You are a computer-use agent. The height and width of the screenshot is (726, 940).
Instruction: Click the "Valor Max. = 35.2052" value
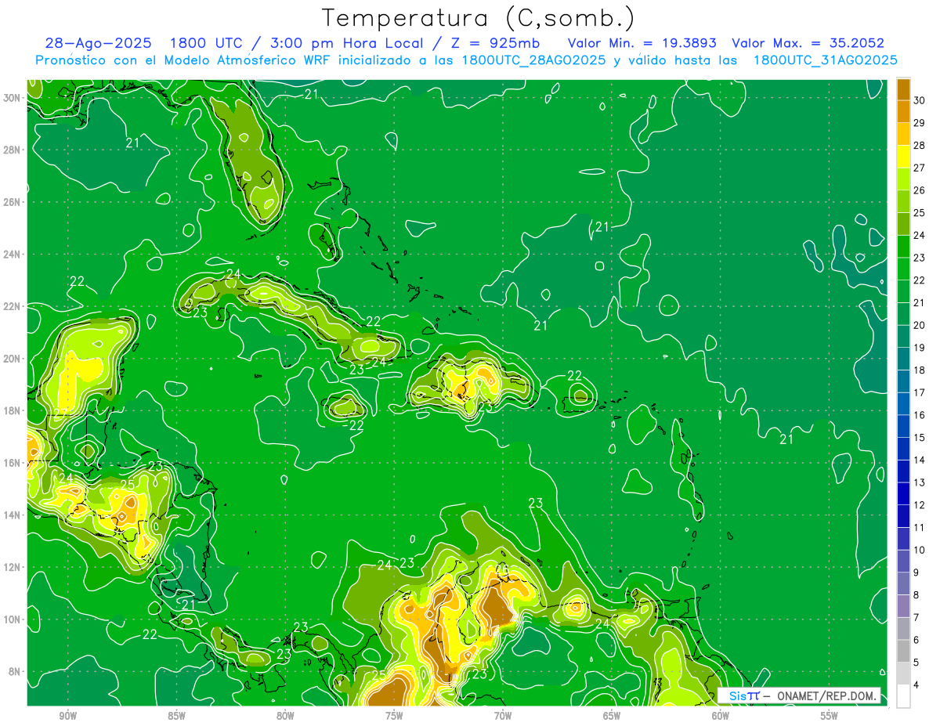tap(808, 43)
